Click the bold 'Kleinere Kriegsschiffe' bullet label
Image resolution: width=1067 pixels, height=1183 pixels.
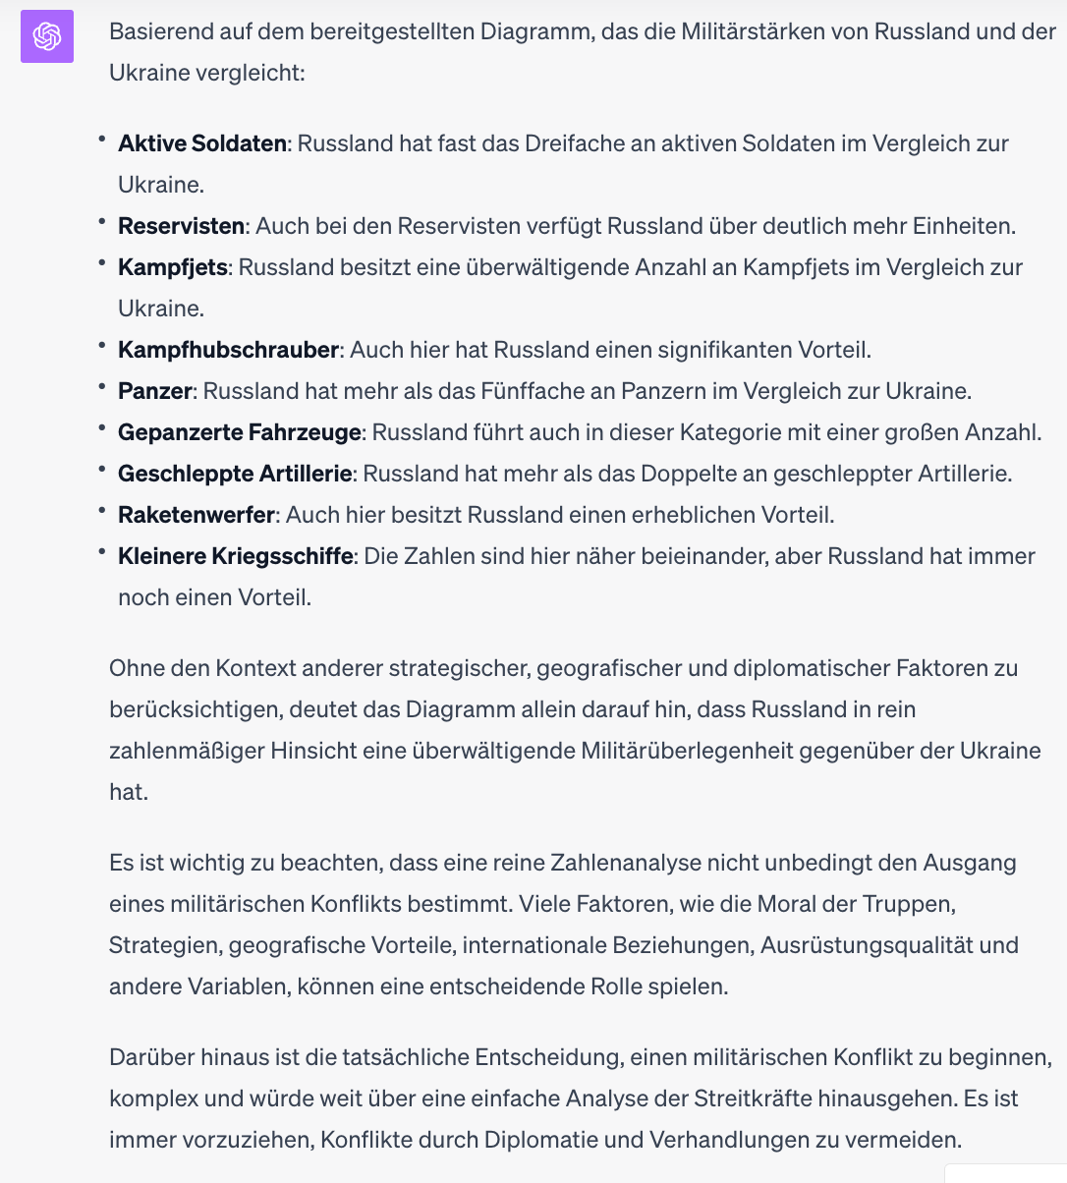(236, 556)
